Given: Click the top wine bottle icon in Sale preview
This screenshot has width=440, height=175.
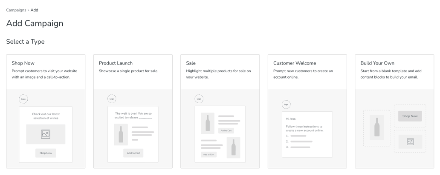Looking at the screenshot, I should 208,123.
